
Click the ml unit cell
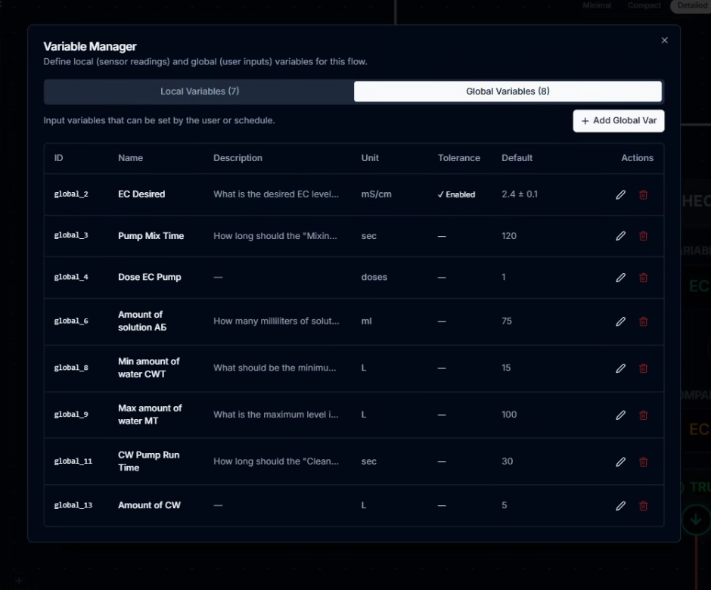366,321
